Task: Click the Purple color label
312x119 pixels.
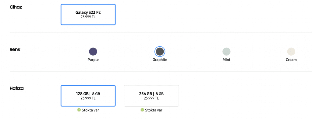Action: tap(93, 60)
